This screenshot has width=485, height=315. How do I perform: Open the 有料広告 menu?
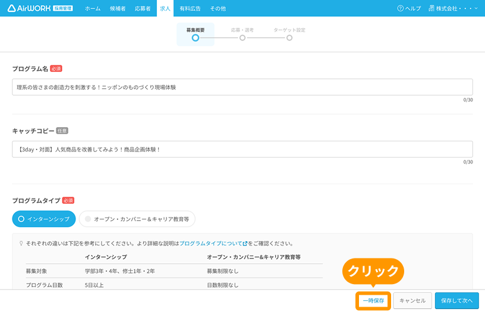tap(190, 9)
